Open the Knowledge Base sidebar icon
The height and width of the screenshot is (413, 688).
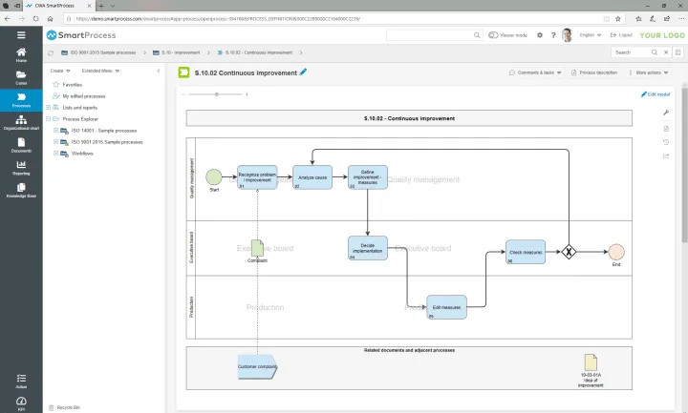(x=21, y=191)
